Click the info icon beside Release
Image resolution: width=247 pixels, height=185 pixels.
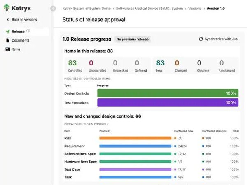(28, 31)
